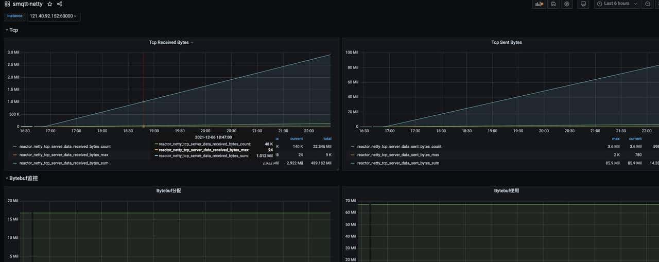Sort legend by the total column header
Image resolution: width=659 pixels, height=262 pixels.
[326, 138]
